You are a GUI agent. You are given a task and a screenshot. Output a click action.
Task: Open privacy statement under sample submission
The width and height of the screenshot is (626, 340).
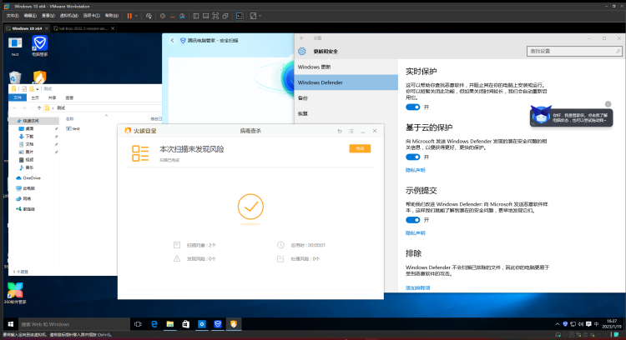[415, 233]
